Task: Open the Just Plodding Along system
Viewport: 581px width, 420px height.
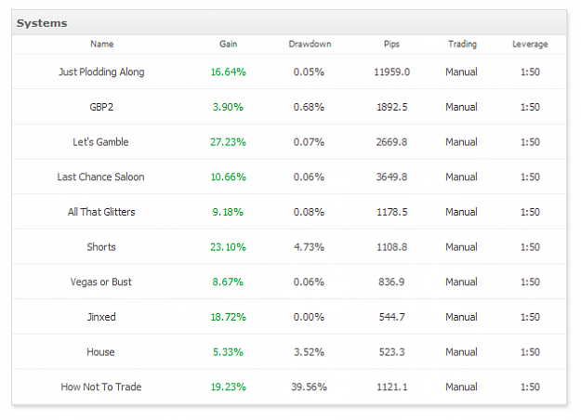Action: click(x=101, y=72)
